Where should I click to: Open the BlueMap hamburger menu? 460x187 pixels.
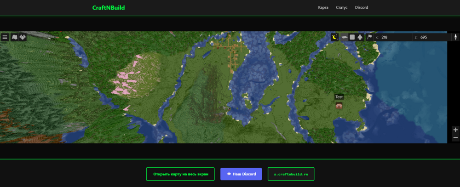coord(5,37)
